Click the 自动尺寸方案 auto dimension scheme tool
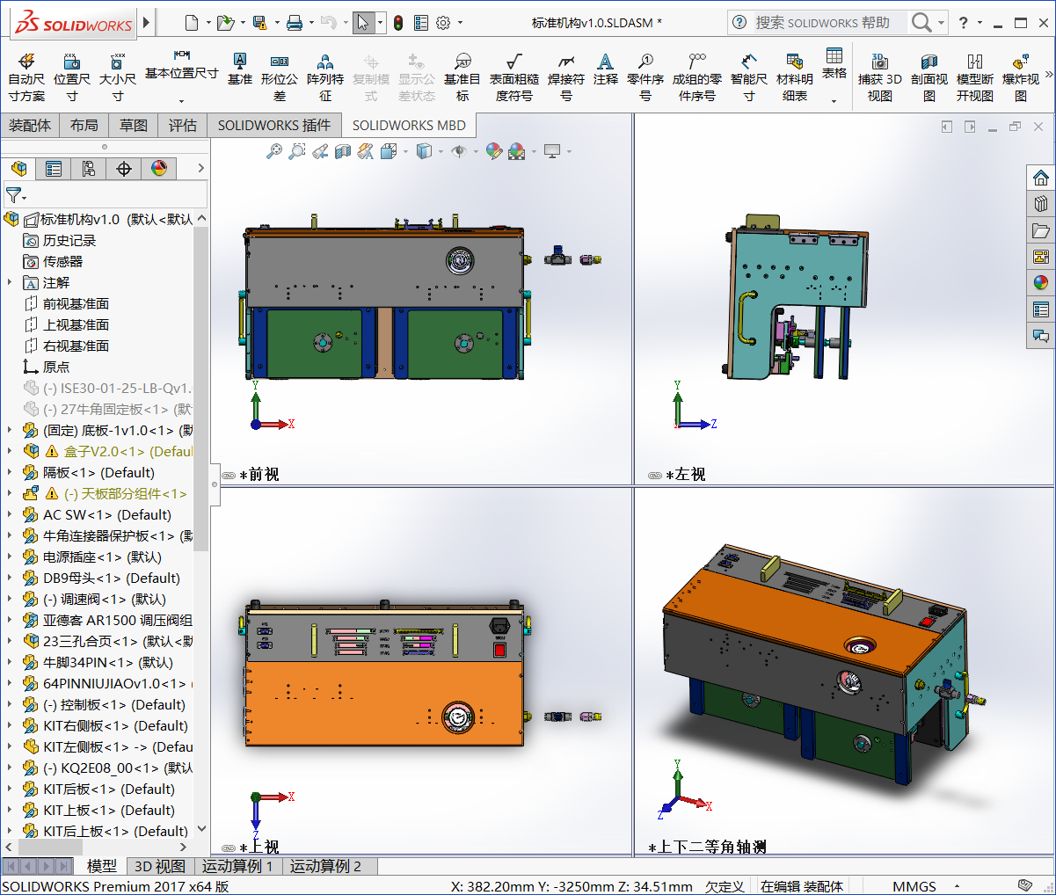The height and width of the screenshot is (895, 1056). click(26, 77)
